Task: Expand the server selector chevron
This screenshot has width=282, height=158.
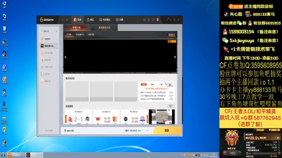Action: pos(148,131)
